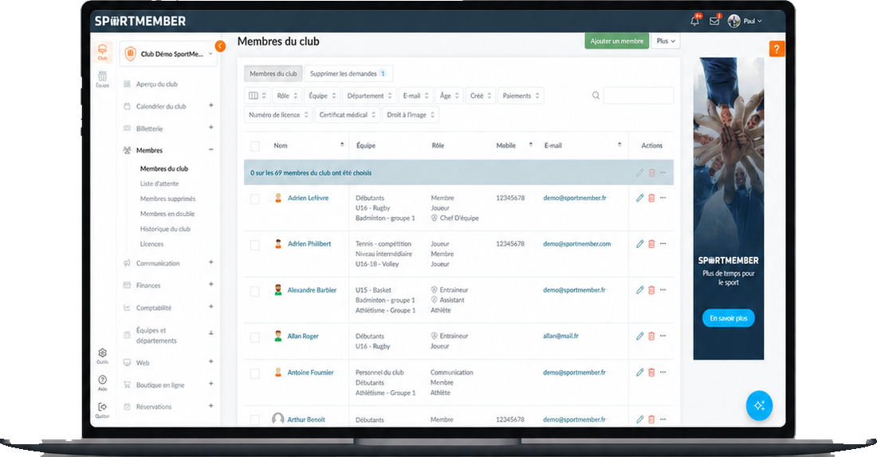877x457 pixels.
Task: Click allan@mail.fr email link
Action: coord(560,337)
